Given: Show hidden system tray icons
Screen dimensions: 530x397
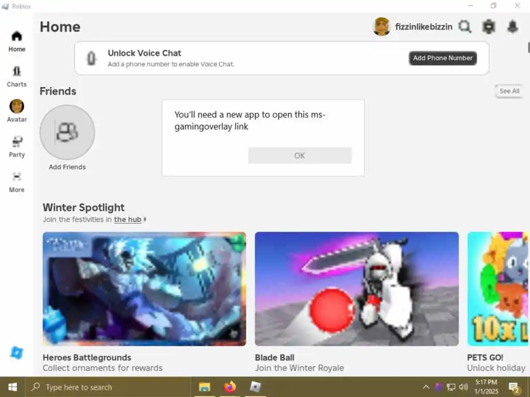Looking at the screenshot, I should tap(426, 387).
